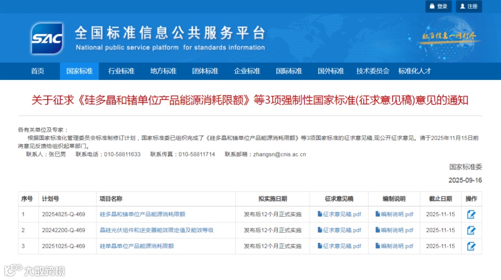
Task: Open the 行业标准 menu
Action: tap(121, 71)
